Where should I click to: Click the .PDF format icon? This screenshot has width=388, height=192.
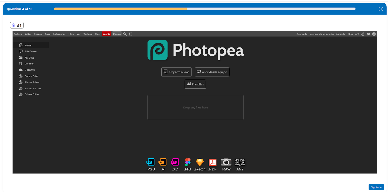[x=213, y=162]
